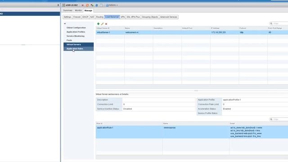The width and height of the screenshot is (288, 162).
Task: Select the Load Balancer sub-tab
Action: [x=112, y=17]
